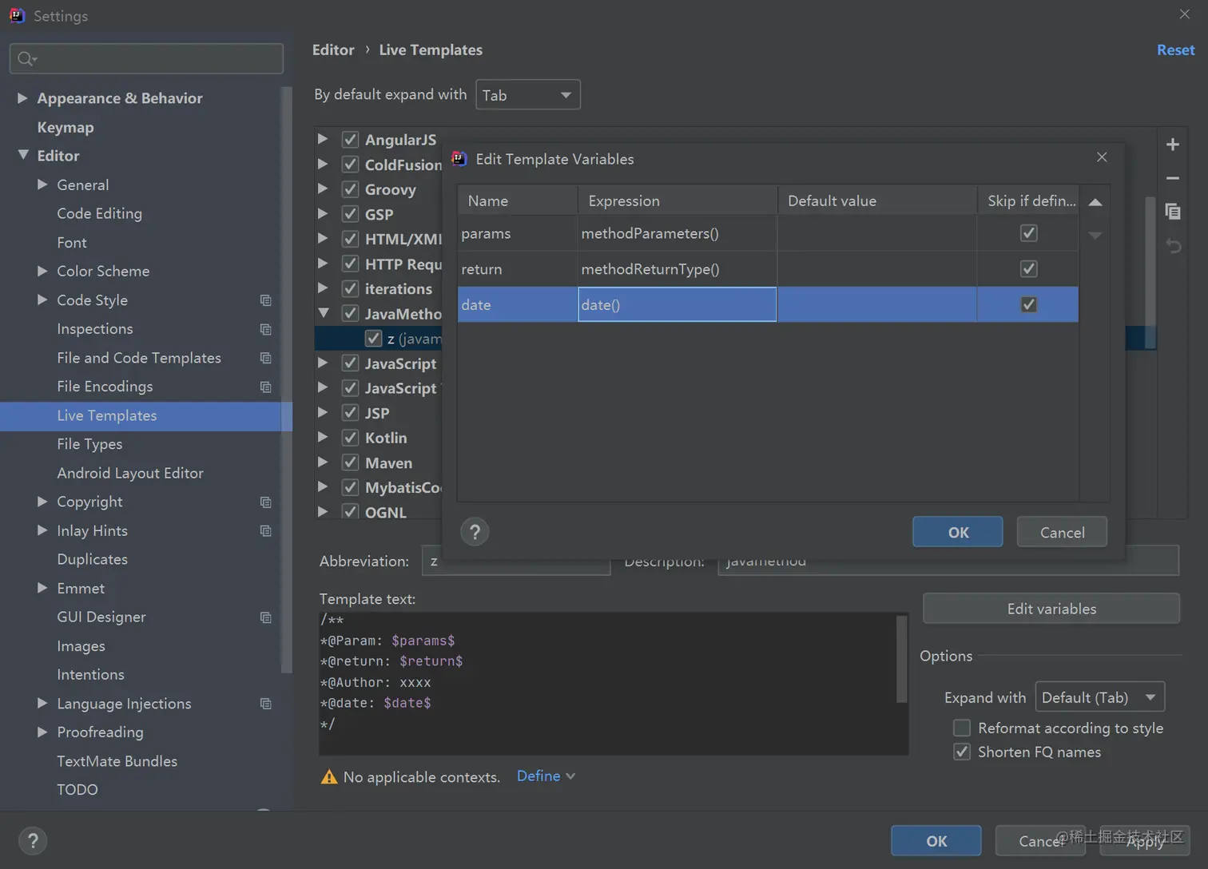Edit the date() expression field
1208x869 pixels.
[677, 304]
